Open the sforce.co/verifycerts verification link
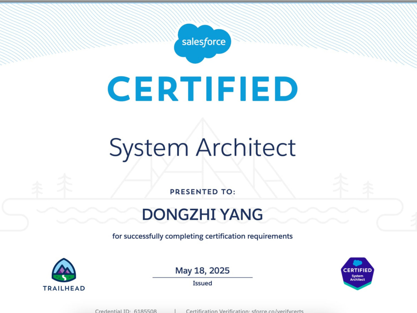Viewport: 417px width, 313px height. point(277,310)
